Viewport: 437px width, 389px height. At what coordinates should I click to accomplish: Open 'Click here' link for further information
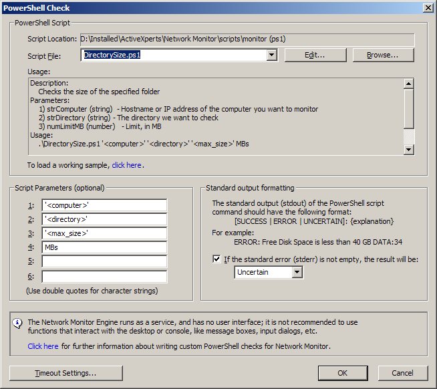pyautogui.click(x=43, y=346)
